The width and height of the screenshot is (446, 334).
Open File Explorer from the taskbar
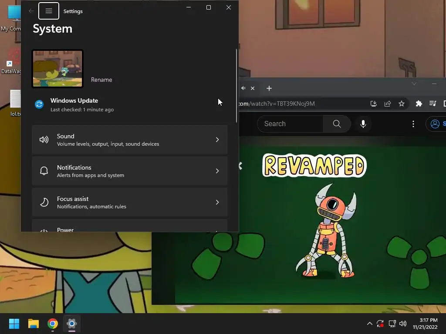(x=33, y=324)
